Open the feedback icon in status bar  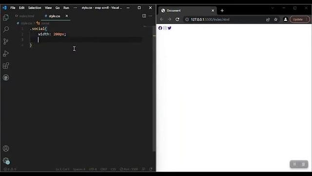[143, 169]
